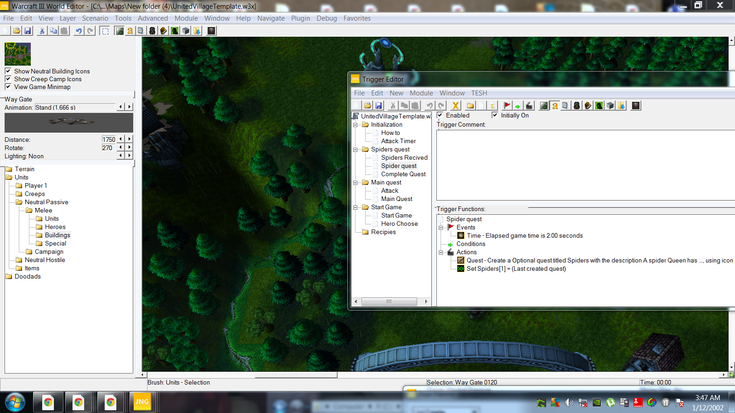The image size is (735, 413).
Task: Add a new event with the red flag icon
Action: 507,106
